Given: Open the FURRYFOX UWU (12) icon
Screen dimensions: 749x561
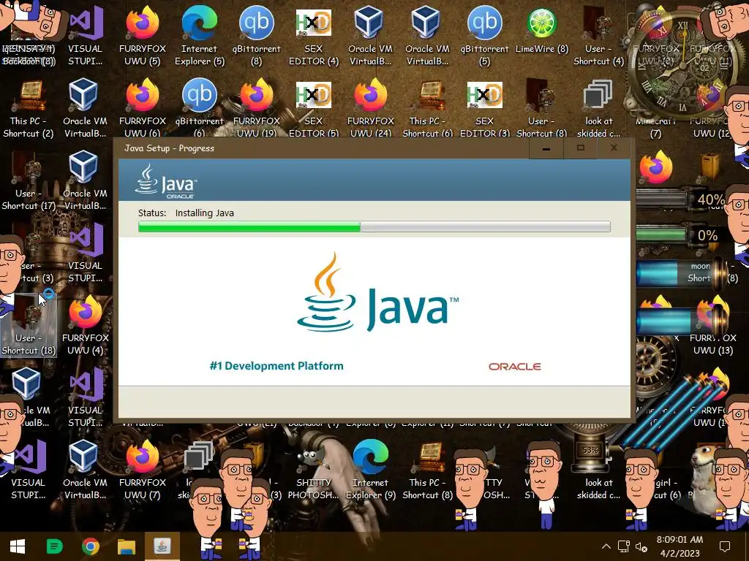Looking at the screenshot, I should [712, 108].
